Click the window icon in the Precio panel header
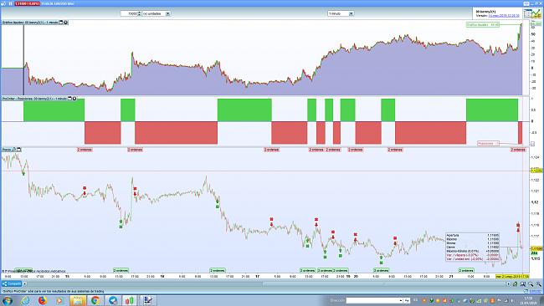This screenshot has width=544, height=306. 19,150
